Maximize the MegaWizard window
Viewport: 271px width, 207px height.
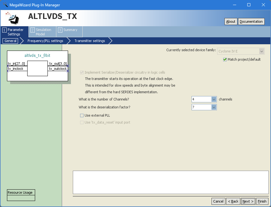point(249,5)
